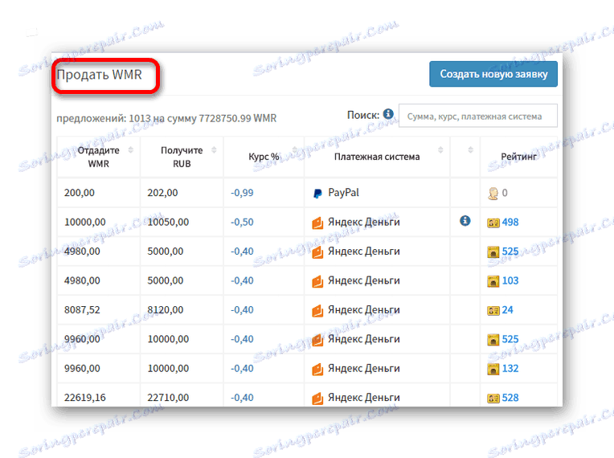
Task: Click the passport icon beside rating 103
Action: tap(493, 281)
